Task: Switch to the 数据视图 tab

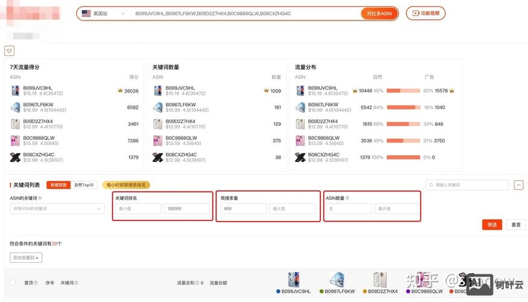Action: 59,185
